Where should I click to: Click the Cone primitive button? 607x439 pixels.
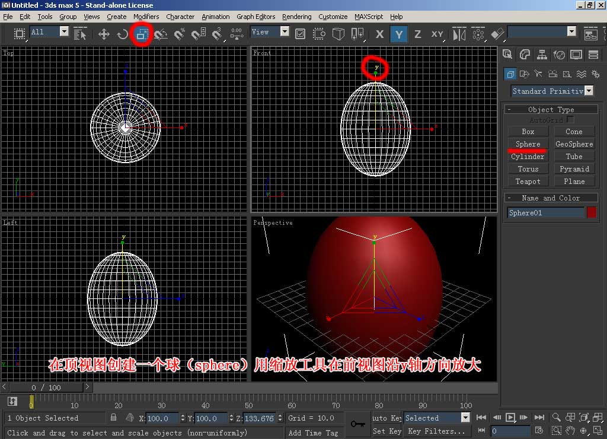574,132
